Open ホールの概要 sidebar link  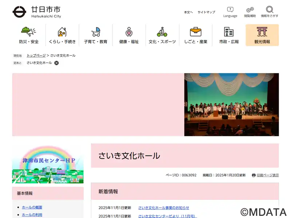point(32,207)
